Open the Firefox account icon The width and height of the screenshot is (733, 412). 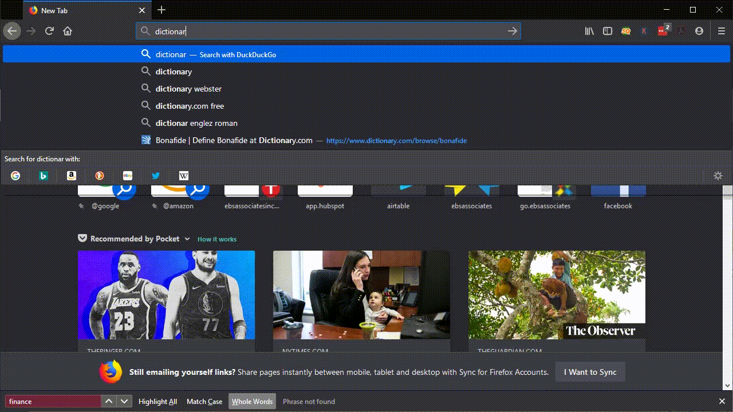tap(699, 31)
